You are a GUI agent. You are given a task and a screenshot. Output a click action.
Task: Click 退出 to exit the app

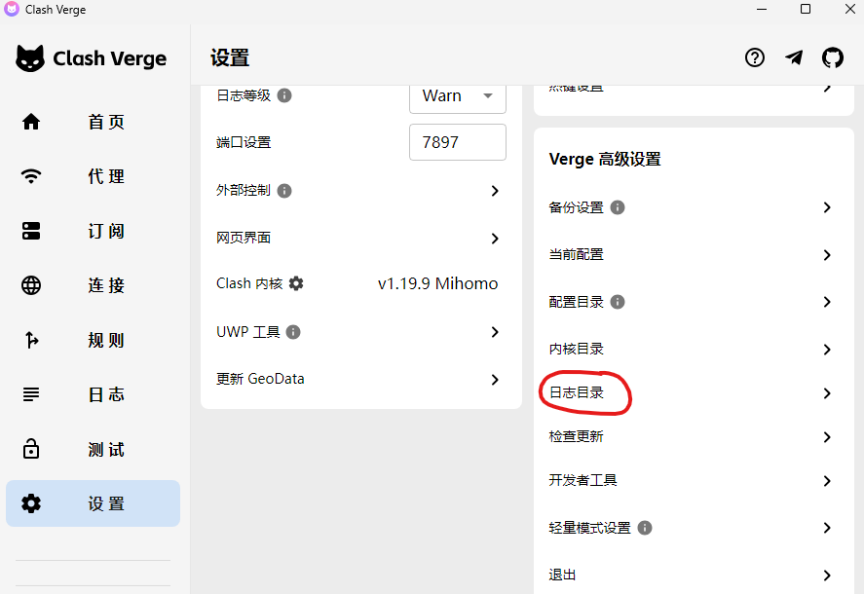563,575
